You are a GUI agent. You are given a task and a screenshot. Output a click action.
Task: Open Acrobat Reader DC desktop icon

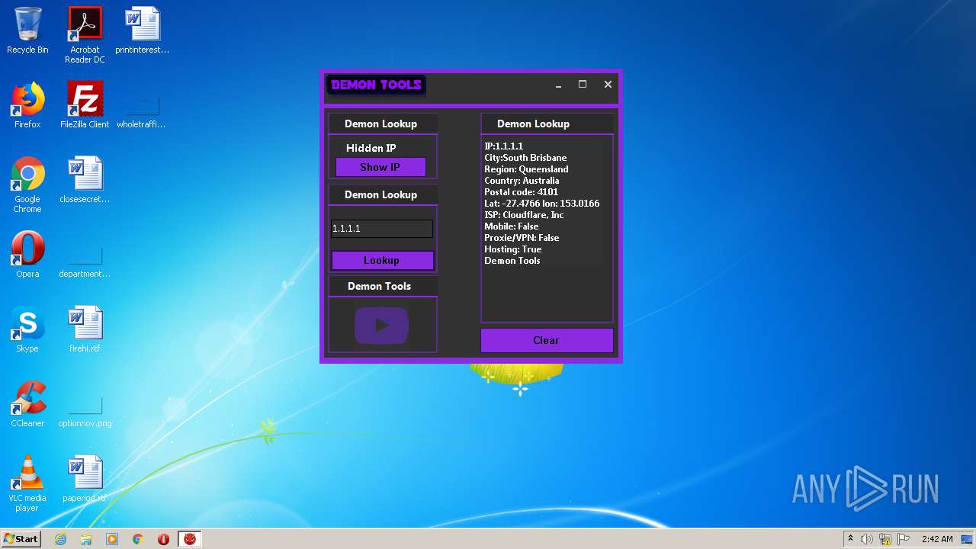85,35
